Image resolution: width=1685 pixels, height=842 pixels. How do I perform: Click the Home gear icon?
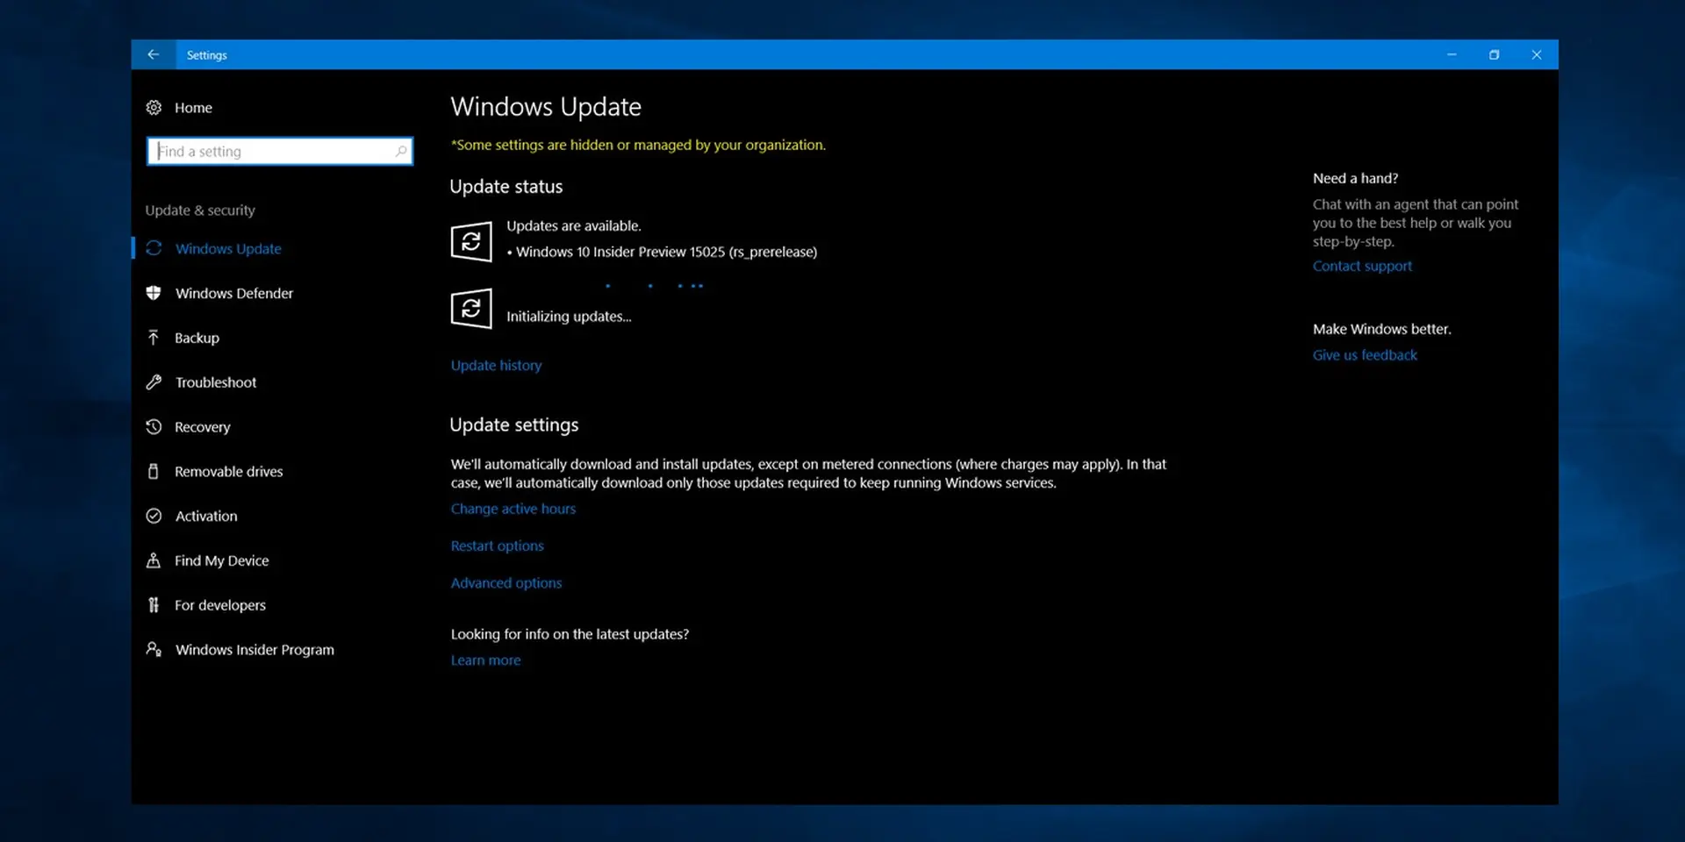tap(154, 107)
